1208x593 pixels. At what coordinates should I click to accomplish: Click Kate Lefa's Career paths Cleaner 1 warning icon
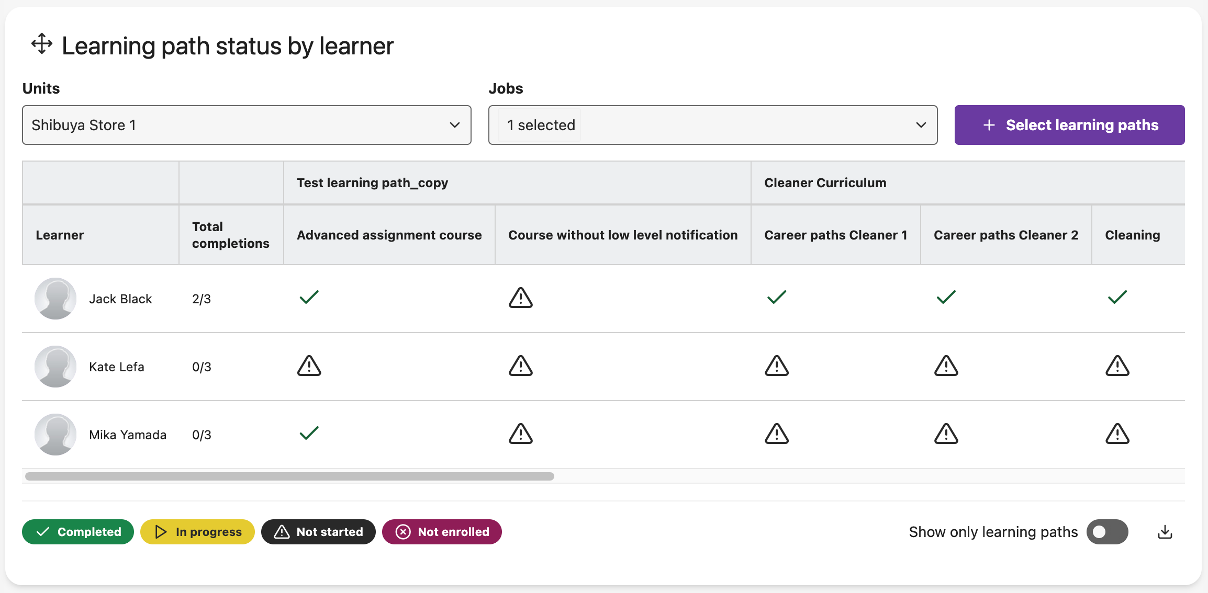coord(776,366)
